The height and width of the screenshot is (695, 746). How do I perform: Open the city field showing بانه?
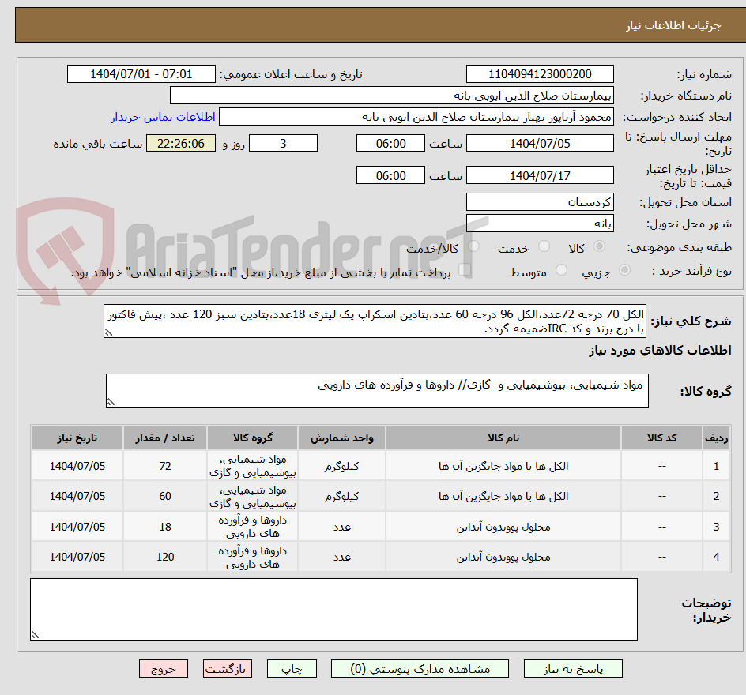(540, 223)
